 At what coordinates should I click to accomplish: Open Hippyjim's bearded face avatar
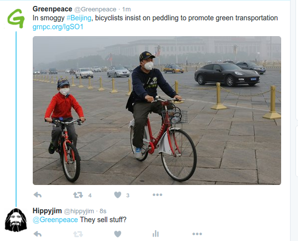[x=16, y=220]
